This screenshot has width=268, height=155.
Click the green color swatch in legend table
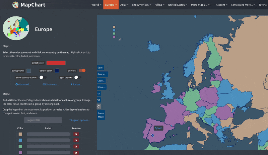coord(20,146)
